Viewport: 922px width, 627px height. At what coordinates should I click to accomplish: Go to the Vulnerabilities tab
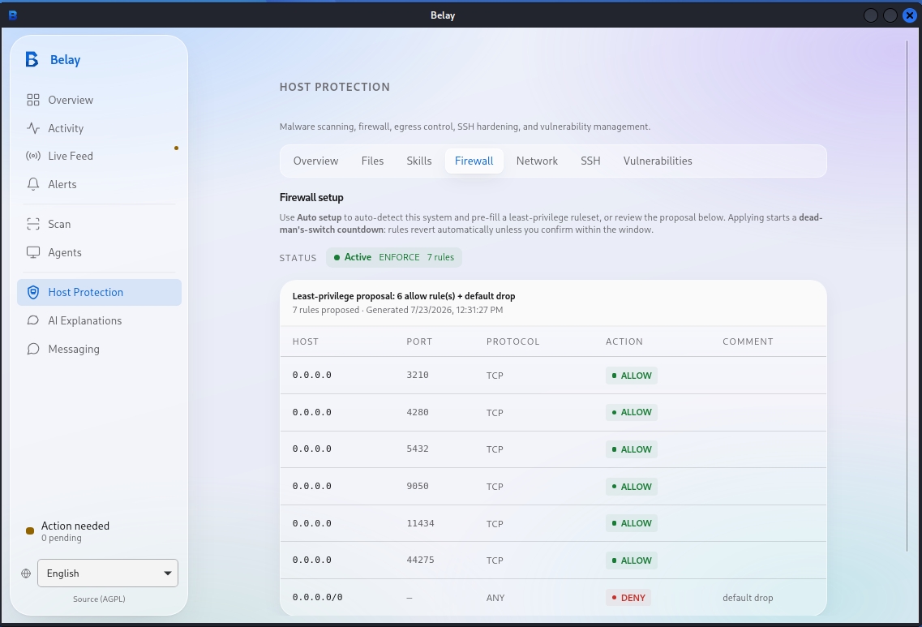coord(658,161)
